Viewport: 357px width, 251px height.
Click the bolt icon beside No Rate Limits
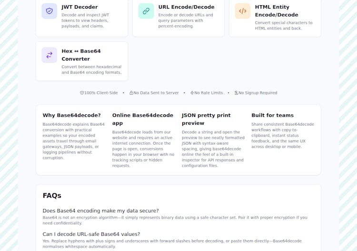192,93
